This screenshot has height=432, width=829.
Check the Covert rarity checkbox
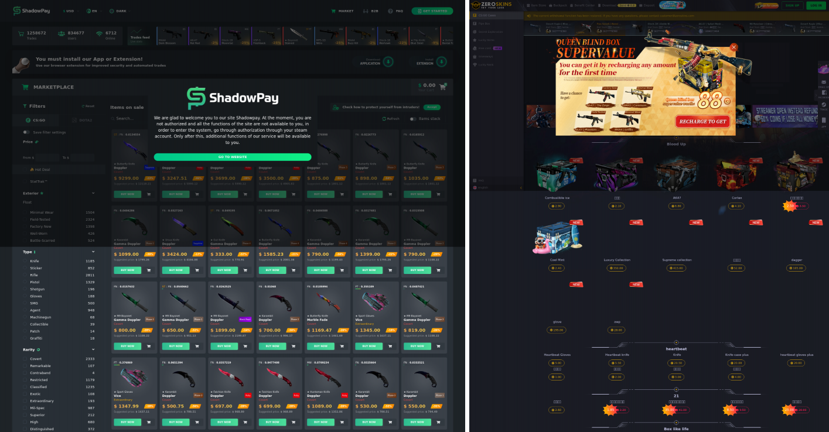click(x=25, y=359)
